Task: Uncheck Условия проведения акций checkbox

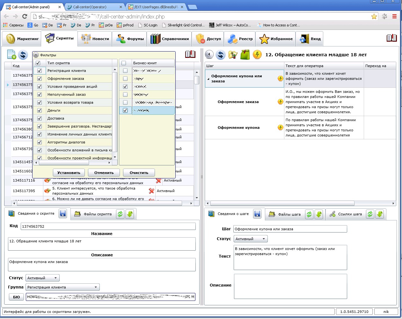Action: click(x=40, y=87)
